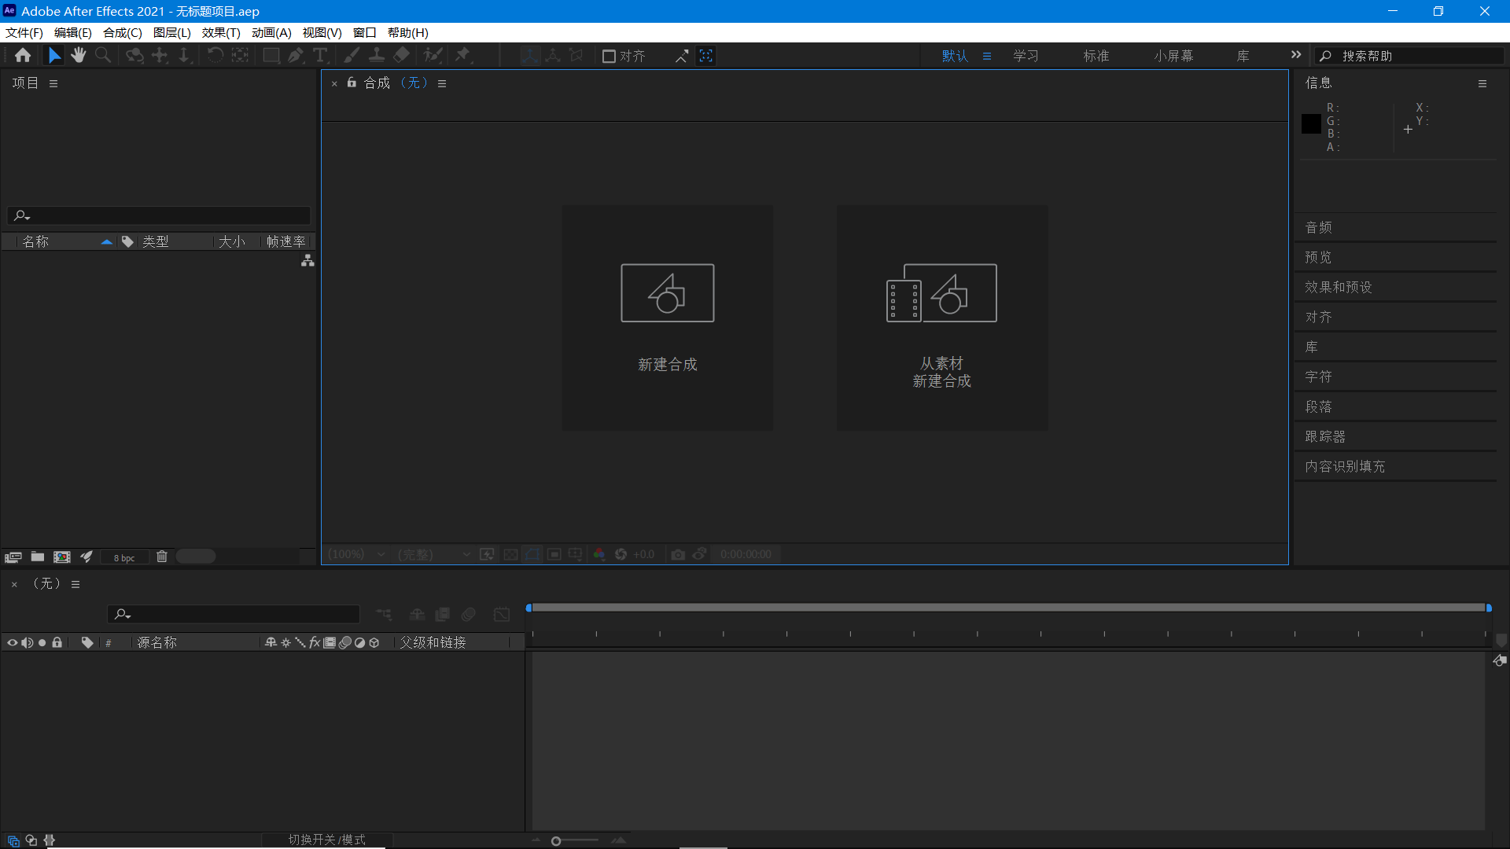Viewport: 1510px width, 849px height.
Task: Select the Rectangle shape tool
Action: (x=271, y=56)
